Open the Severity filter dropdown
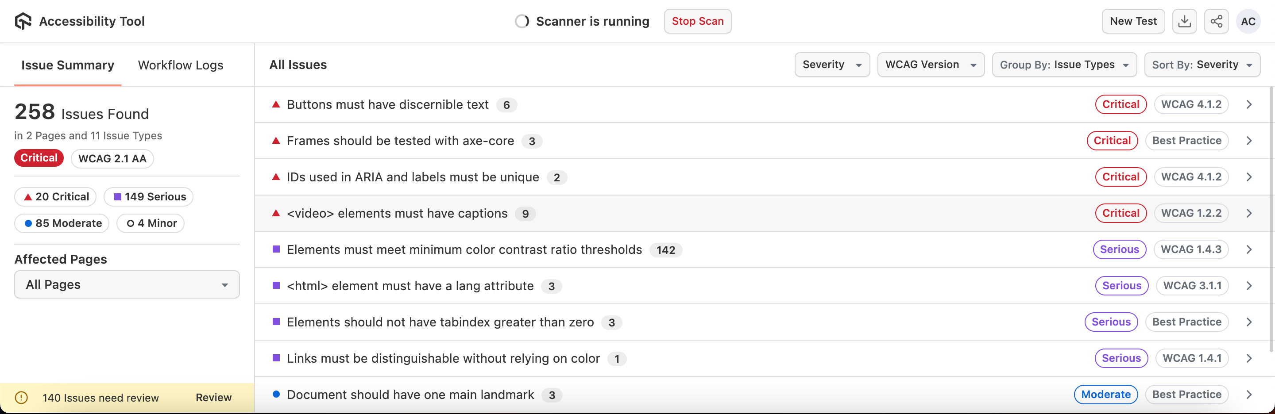Viewport: 1275px width, 414px height. point(831,65)
